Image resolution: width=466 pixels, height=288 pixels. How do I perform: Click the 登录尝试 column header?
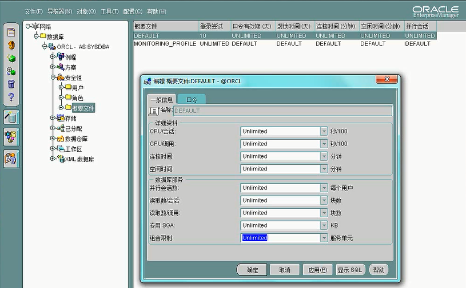pyautogui.click(x=214, y=26)
